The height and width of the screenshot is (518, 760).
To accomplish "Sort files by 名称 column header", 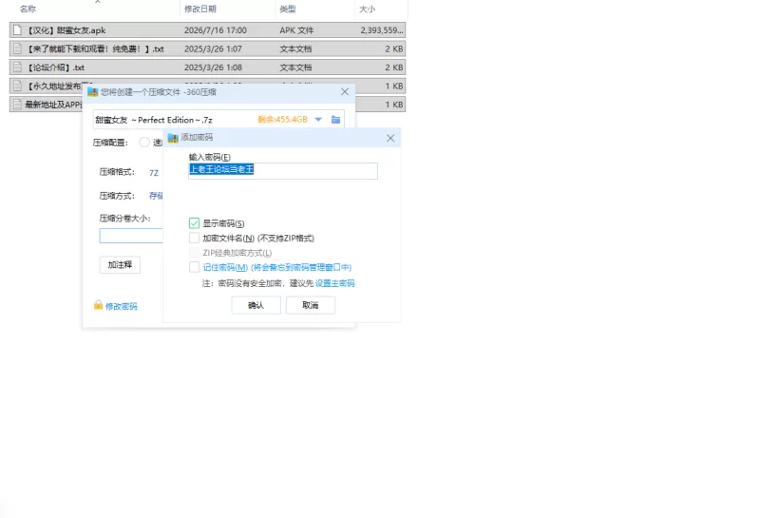I will tap(28, 9).
